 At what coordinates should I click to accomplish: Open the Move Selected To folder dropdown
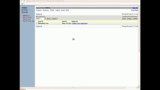pyautogui.click(x=41, y=18)
